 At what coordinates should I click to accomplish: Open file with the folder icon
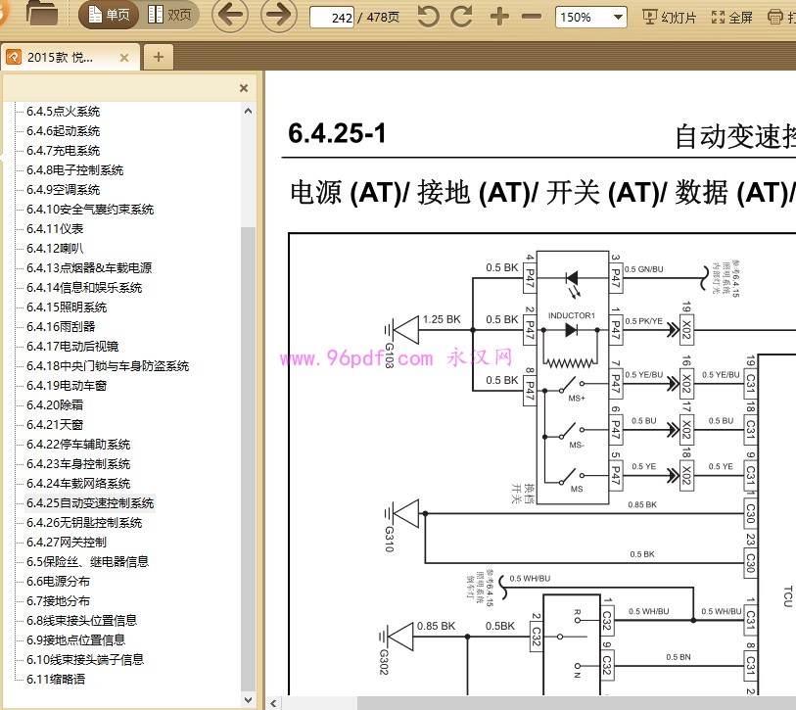pyautogui.click(x=42, y=14)
